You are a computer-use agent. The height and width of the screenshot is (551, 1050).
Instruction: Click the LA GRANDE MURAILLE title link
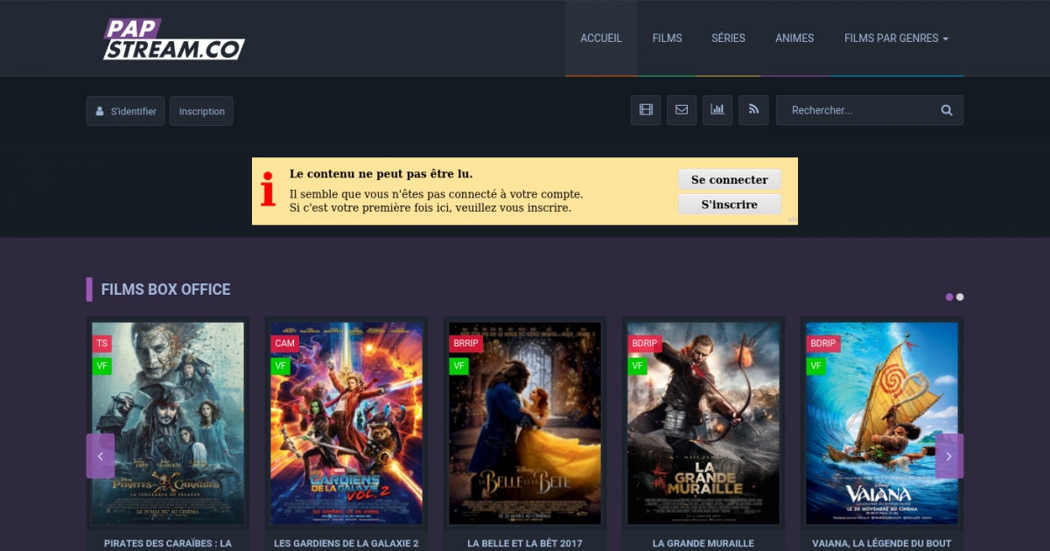[703, 543]
